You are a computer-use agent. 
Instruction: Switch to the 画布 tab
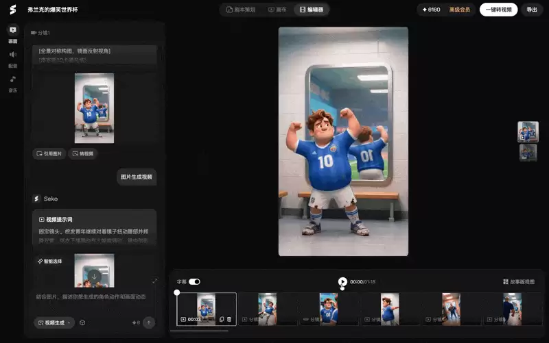tap(277, 10)
